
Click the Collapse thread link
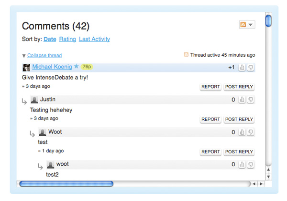pos(44,55)
